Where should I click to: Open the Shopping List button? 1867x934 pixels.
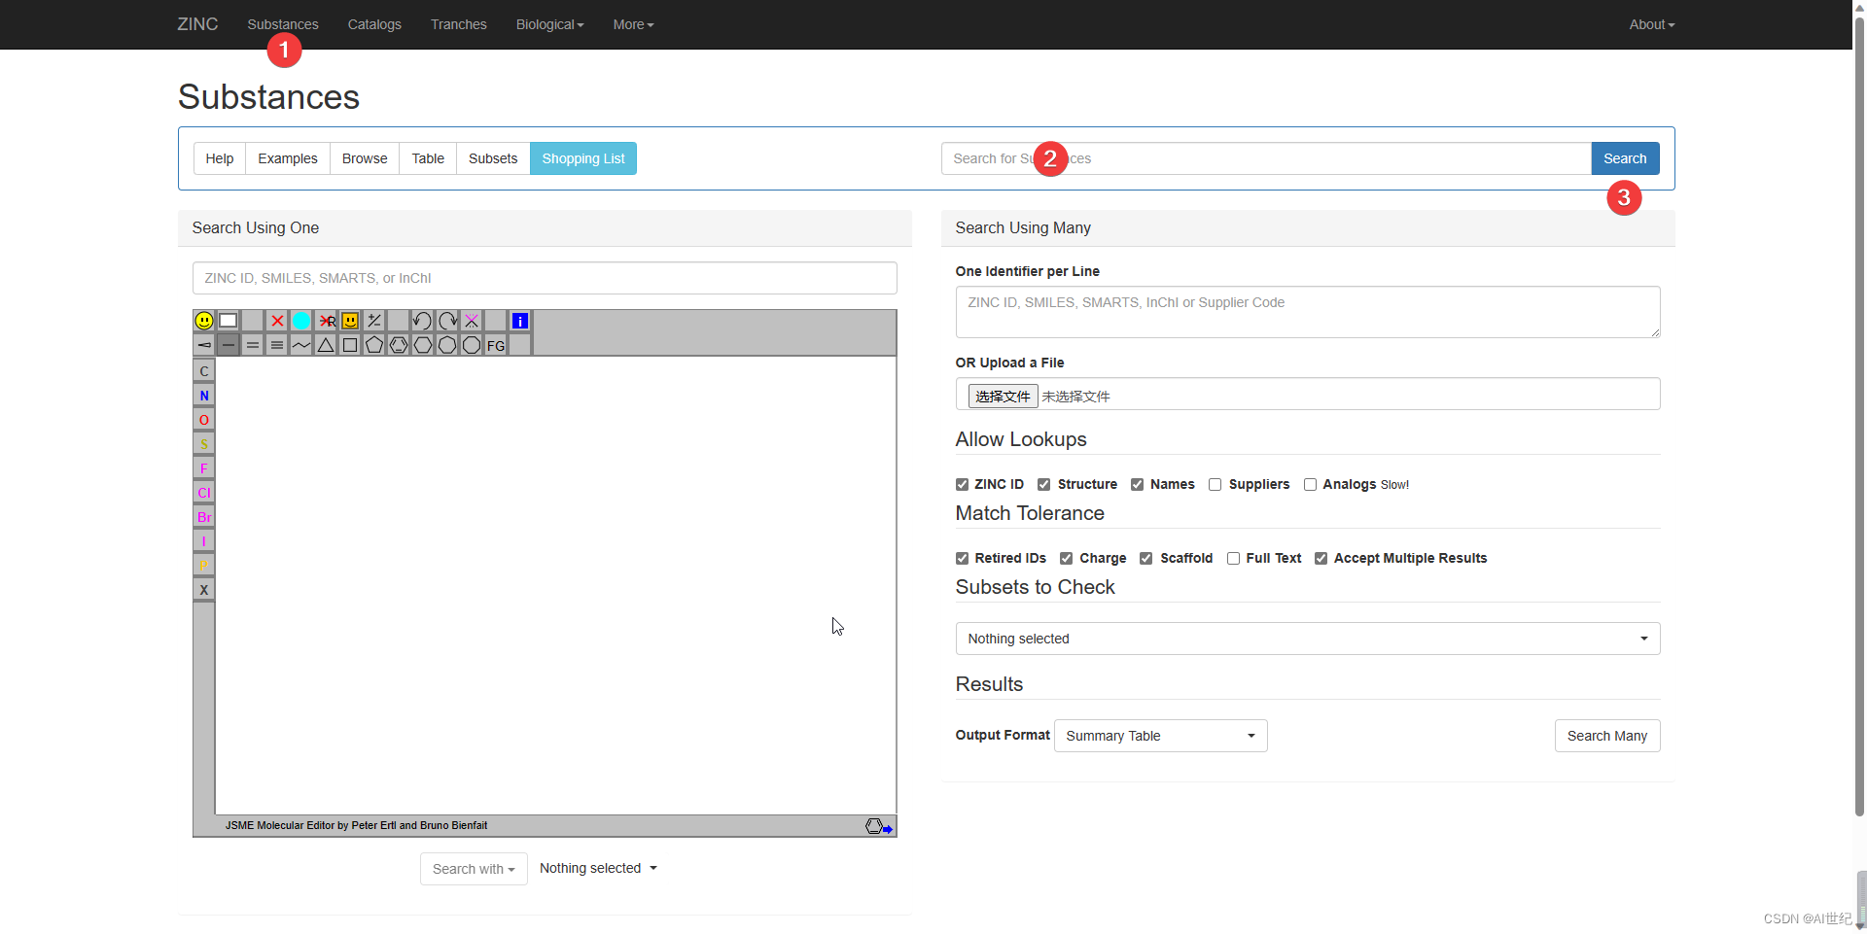[583, 158]
